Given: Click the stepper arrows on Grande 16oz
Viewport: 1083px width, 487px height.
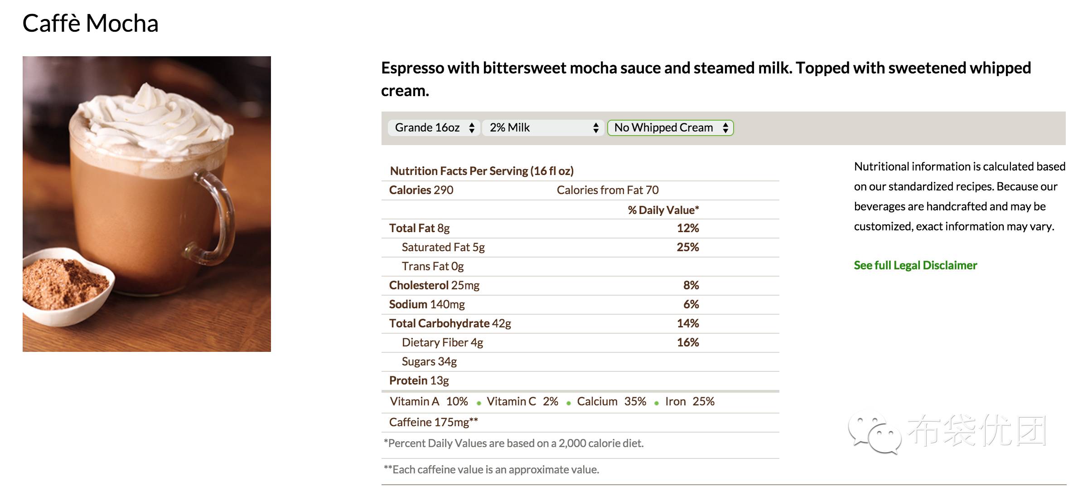Looking at the screenshot, I should click(x=472, y=128).
